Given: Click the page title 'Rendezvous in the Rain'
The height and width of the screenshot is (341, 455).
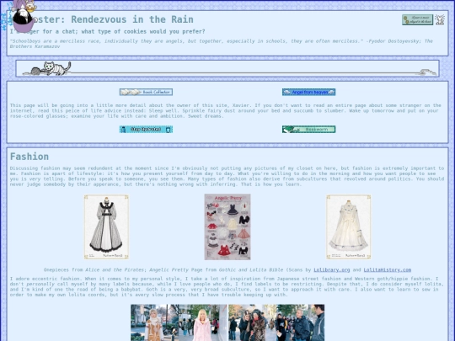Looking at the screenshot, I should [132, 19].
